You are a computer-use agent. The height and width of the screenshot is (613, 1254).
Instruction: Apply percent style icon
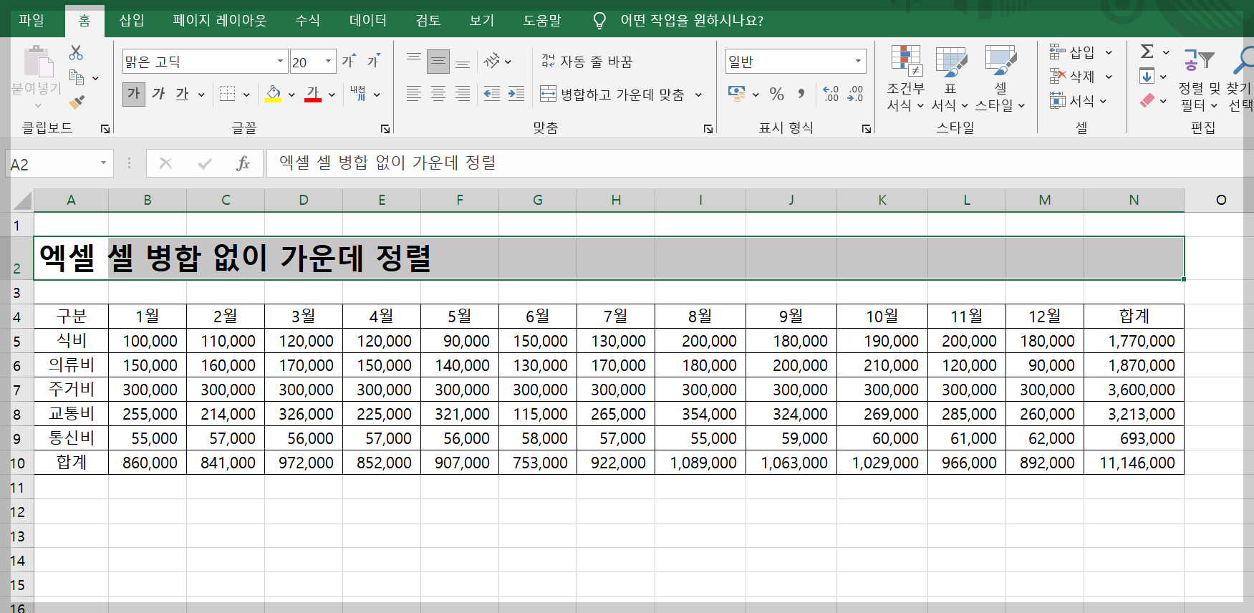coord(777,94)
